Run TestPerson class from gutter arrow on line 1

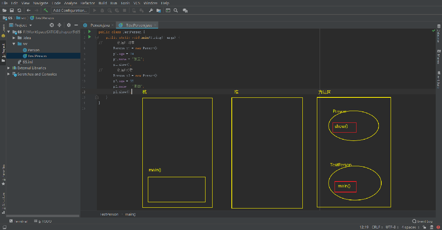point(90,32)
